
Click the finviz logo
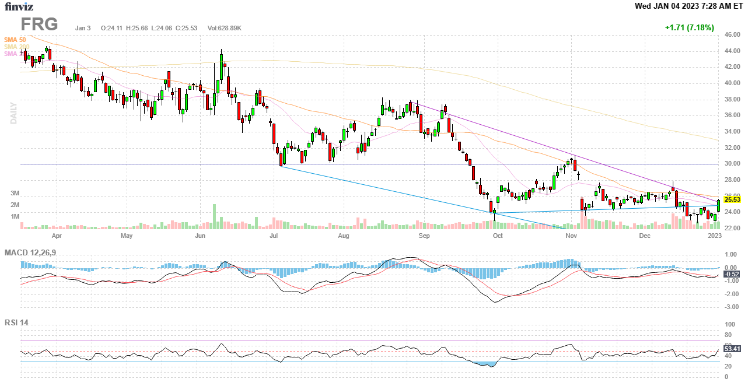19,7
